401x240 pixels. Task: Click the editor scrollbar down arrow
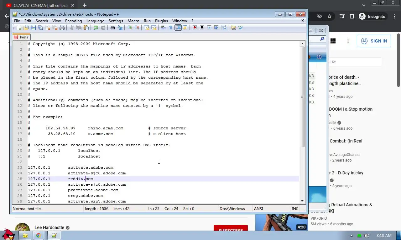pyautogui.click(x=302, y=201)
